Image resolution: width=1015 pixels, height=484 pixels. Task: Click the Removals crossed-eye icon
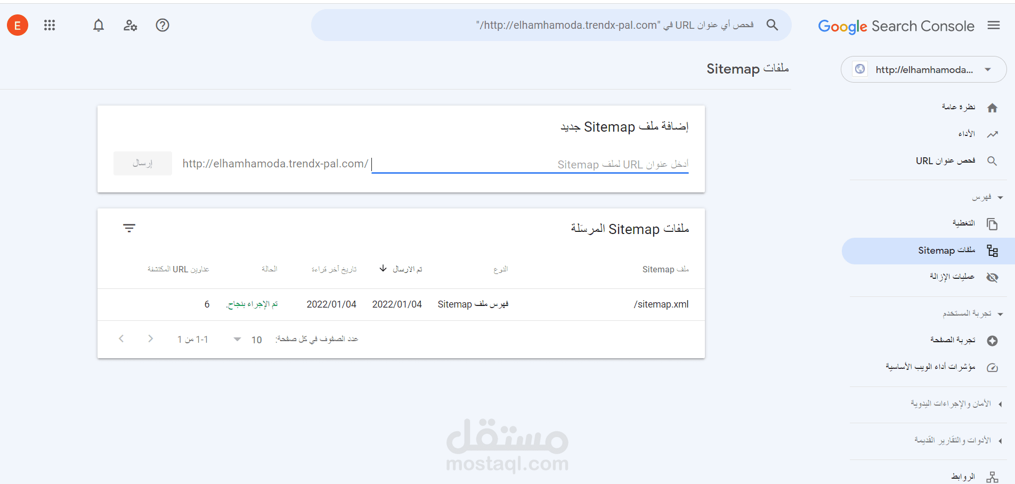pos(992,277)
